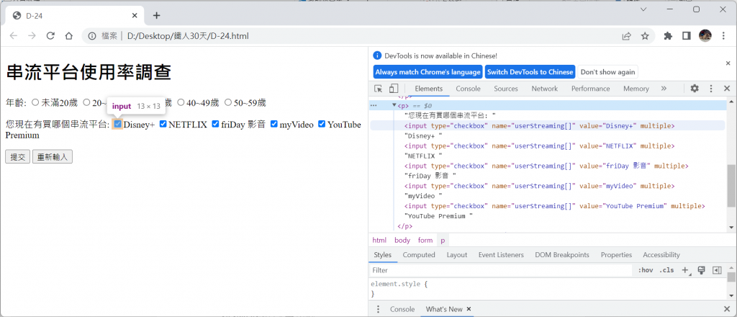Close the DevTools panel
737x317 pixels.
[x=727, y=89]
